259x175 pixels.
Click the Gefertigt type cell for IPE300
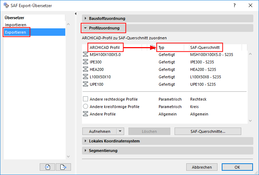point(167,62)
